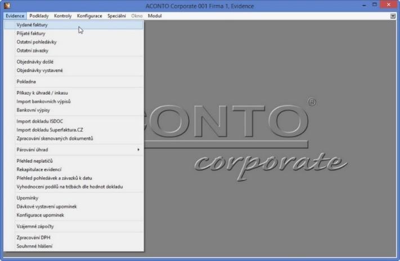This screenshot has width=400, height=261.
Task: Open Přehled pohledávek a závazků k datu
Action: (74, 178)
